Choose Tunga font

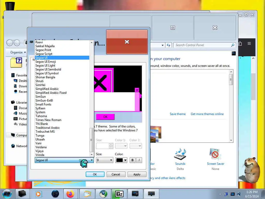pos(62,136)
